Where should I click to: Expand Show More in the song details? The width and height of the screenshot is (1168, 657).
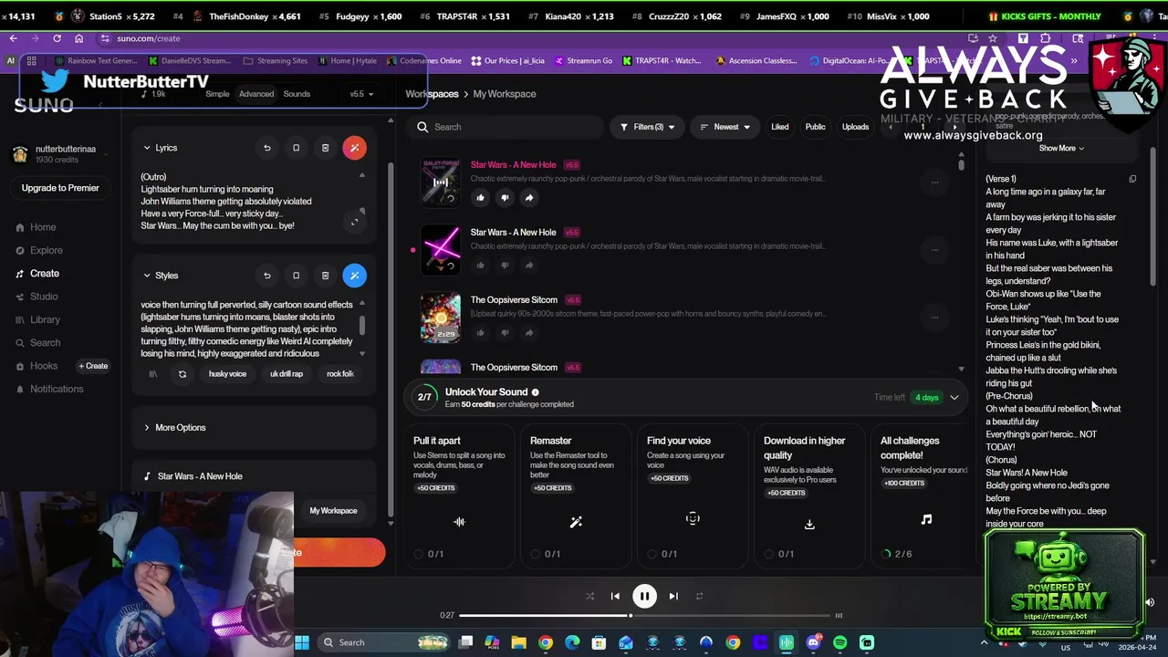pos(1061,148)
